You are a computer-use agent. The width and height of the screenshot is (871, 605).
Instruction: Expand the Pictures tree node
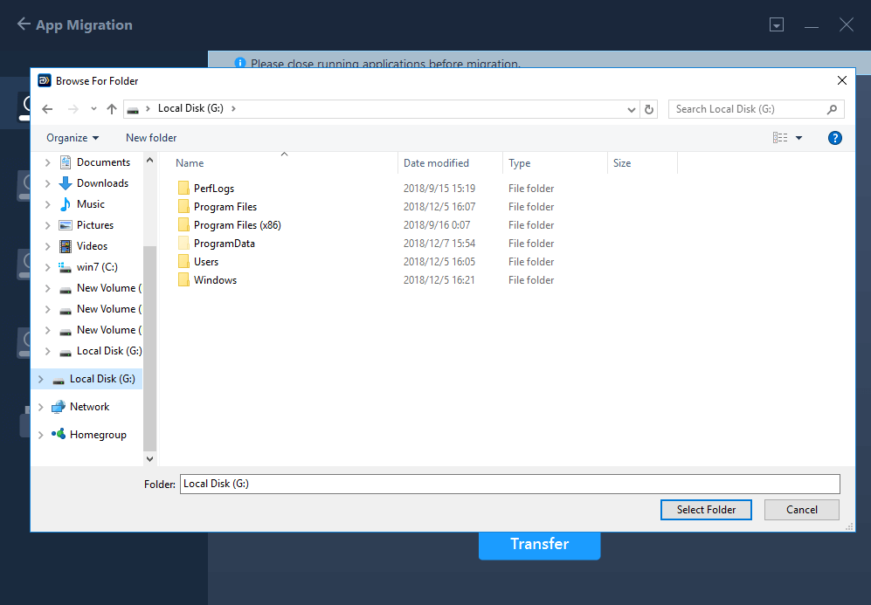(x=48, y=225)
